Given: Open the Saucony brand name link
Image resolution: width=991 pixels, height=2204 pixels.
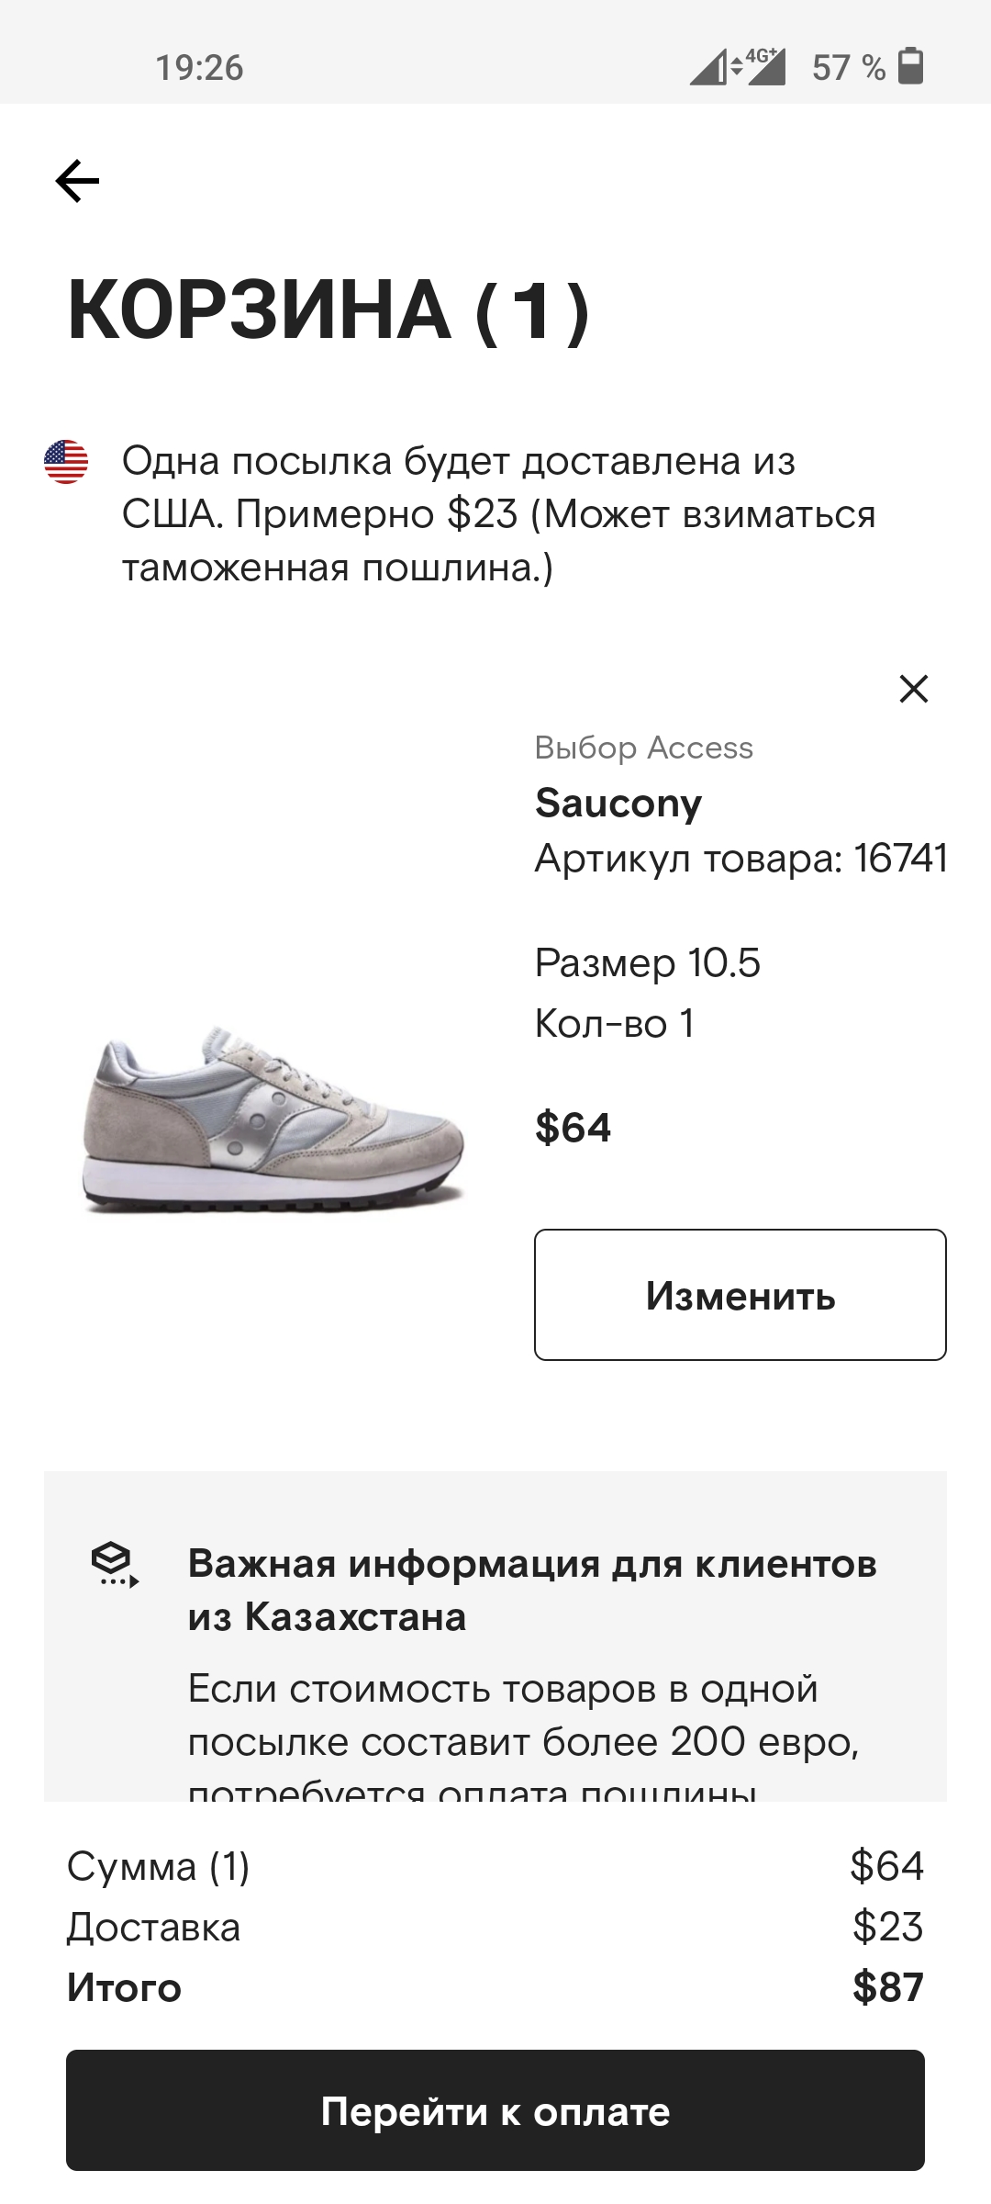Looking at the screenshot, I should click(618, 804).
